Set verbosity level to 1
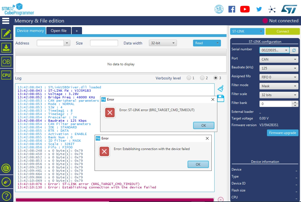This screenshot has width=301, height=202. tap(189, 78)
